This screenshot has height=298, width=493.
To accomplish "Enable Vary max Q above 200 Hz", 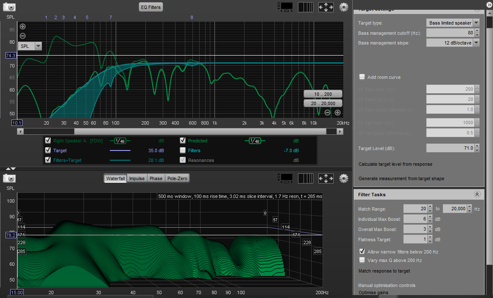I will point(362,260).
